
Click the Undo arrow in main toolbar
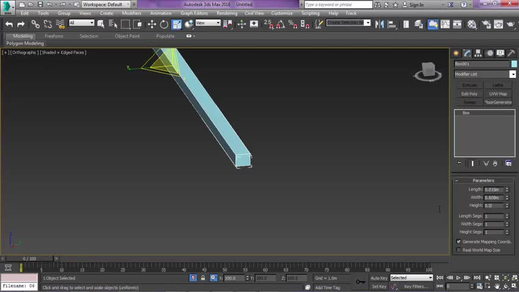click(x=9, y=24)
